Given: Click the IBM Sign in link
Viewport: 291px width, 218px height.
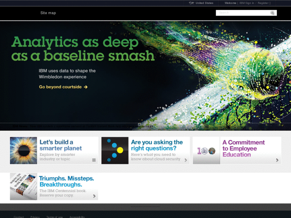Looking at the screenshot, I should pos(247,3).
